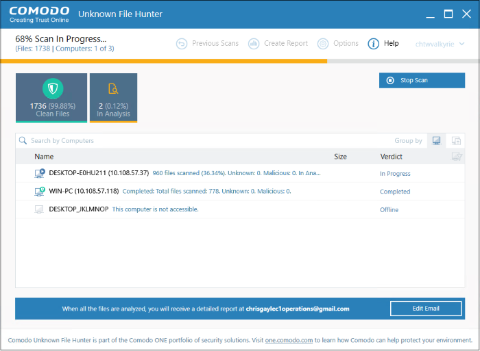This screenshot has height=351, width=480.
Task: Select the DESKTOP_JKLMNOP row
Action: click(240, 209)
